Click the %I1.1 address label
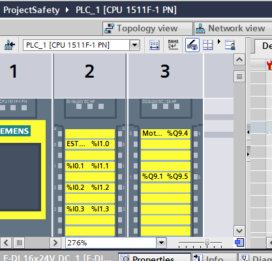 coord(100,166)
